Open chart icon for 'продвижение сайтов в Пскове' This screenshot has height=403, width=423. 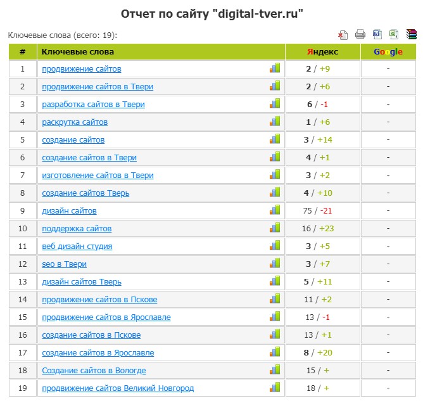pyautogui.click(x=275, y=299)
